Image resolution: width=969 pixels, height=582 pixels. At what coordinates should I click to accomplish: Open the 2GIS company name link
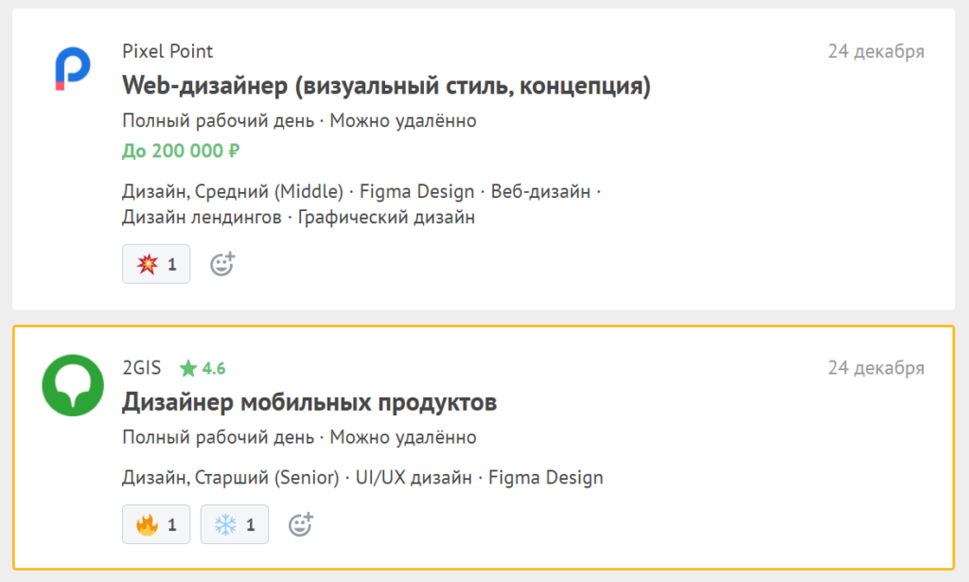142,368
